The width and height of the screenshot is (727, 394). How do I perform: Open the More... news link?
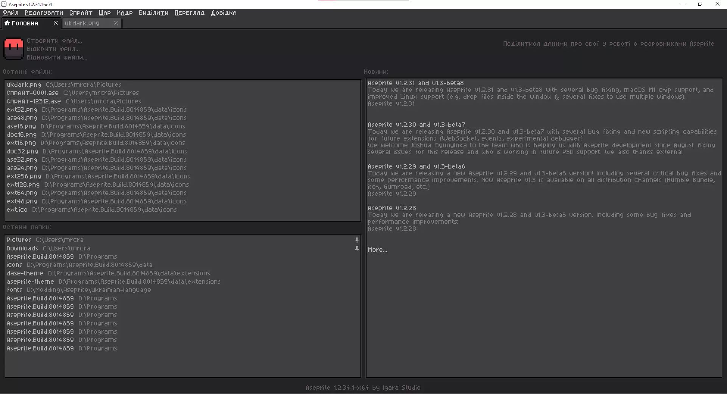pyautogui.click(x=378, y=250)
